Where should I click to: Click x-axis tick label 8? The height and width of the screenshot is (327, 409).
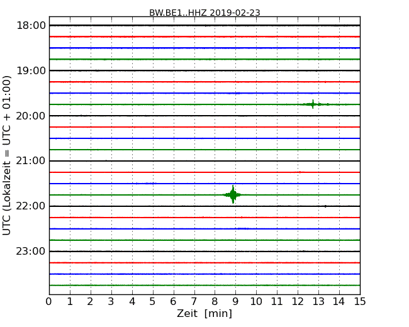click(x=215, y=301)
